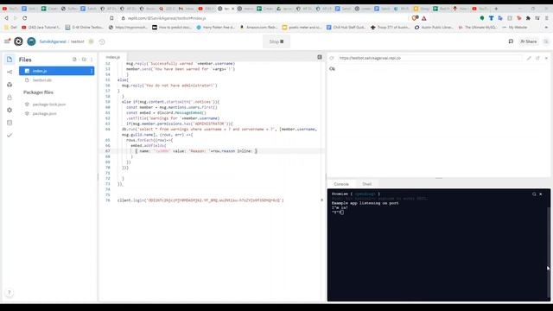Click the history icon beside the repl name
This screenshot has width=553, height=311.
coord(102,41)
